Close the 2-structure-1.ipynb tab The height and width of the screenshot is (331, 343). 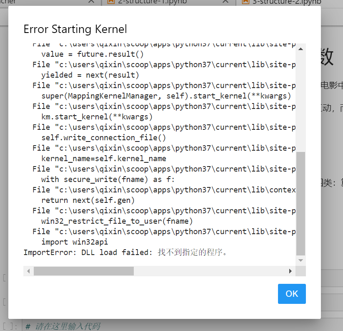coord(225,3)
